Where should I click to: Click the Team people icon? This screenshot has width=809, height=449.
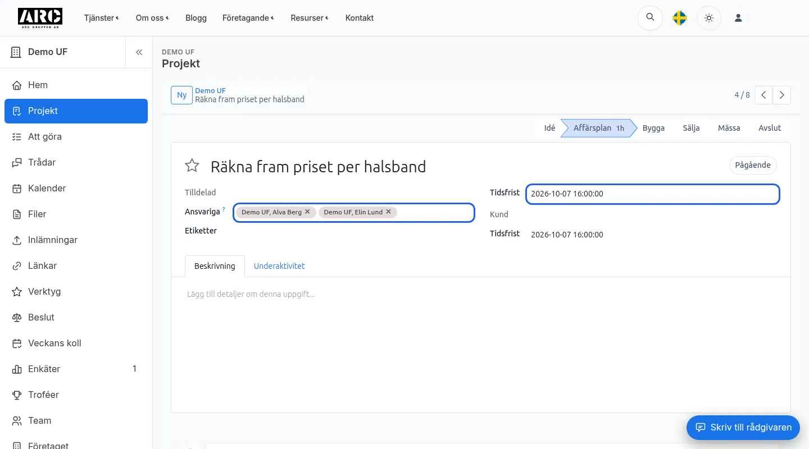coord(17,421)
